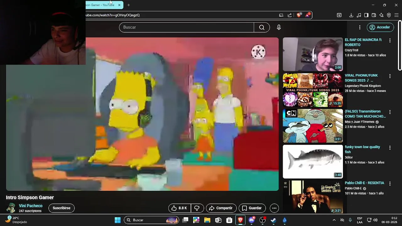The height and width of the screenshot is (226, 402).
Task: Click the Suscribirse button
Action: [x=62, y=208]
